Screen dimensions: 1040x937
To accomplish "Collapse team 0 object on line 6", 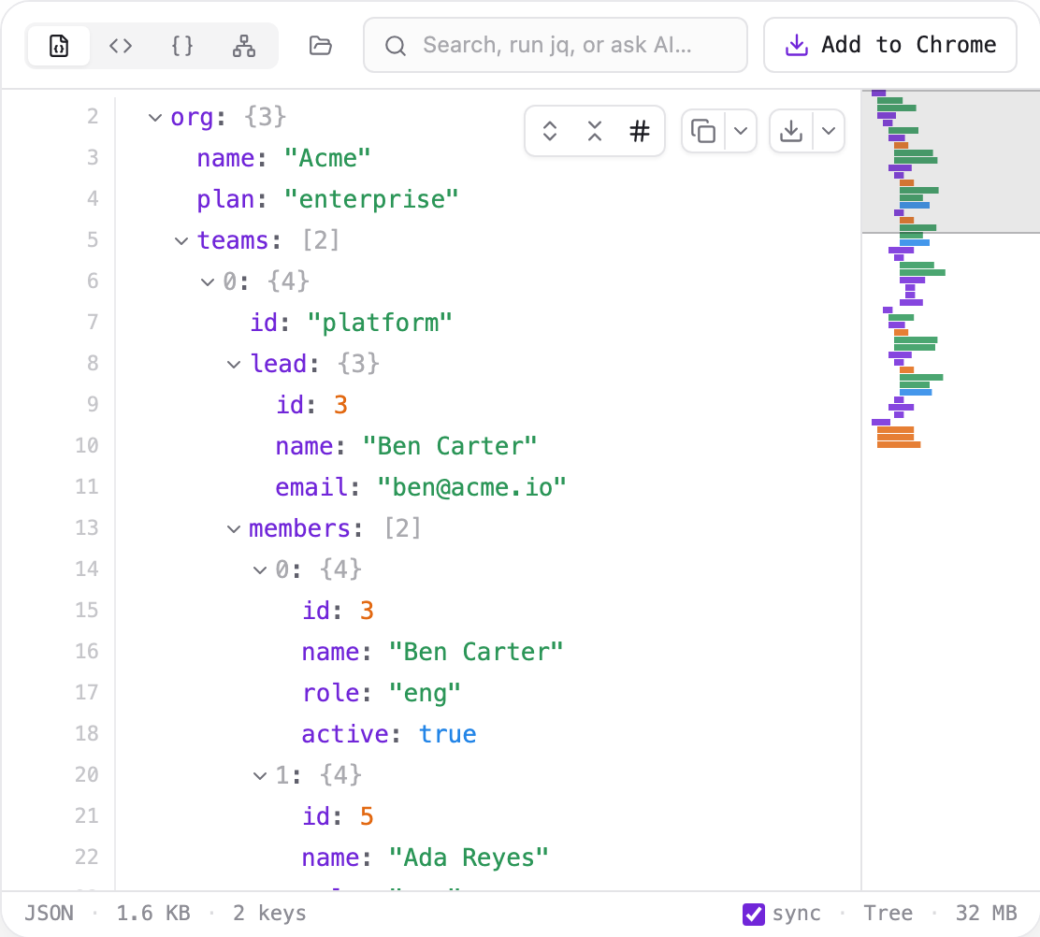I will [x=208, y=281].
